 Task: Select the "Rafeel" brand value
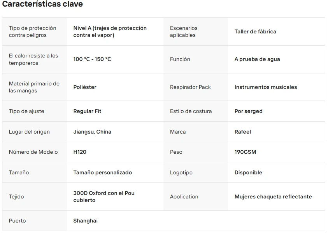(x=243, y=132)
